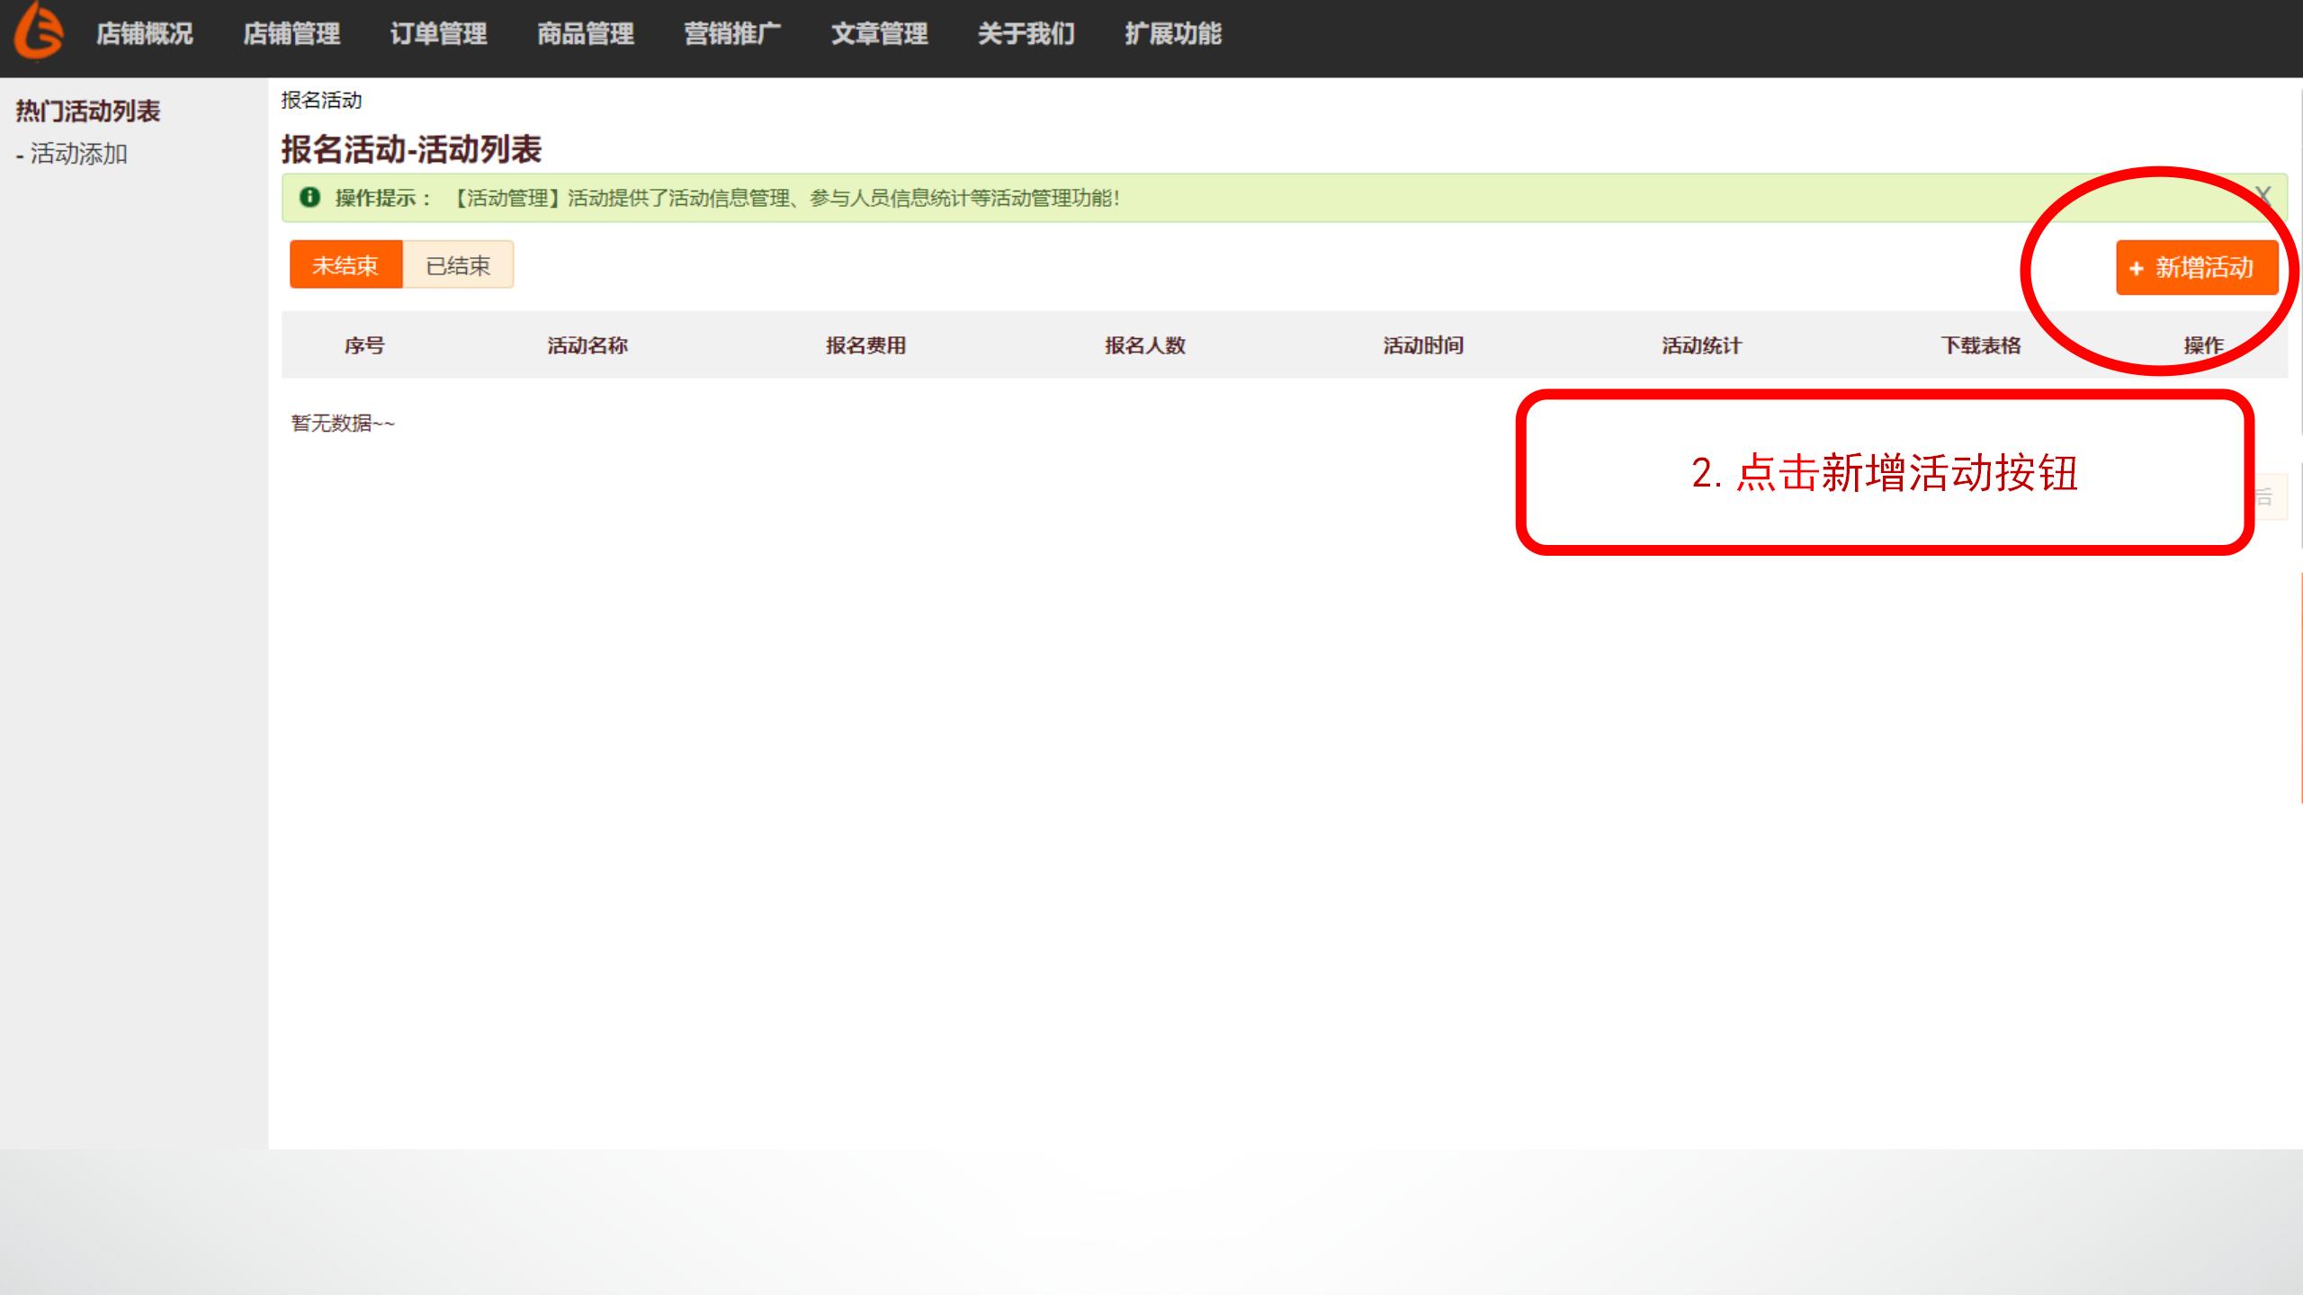Click the 活动名称 column header
This screenshot has height=1295, width=2303.
pyautogui.click(x=587, y=345)
